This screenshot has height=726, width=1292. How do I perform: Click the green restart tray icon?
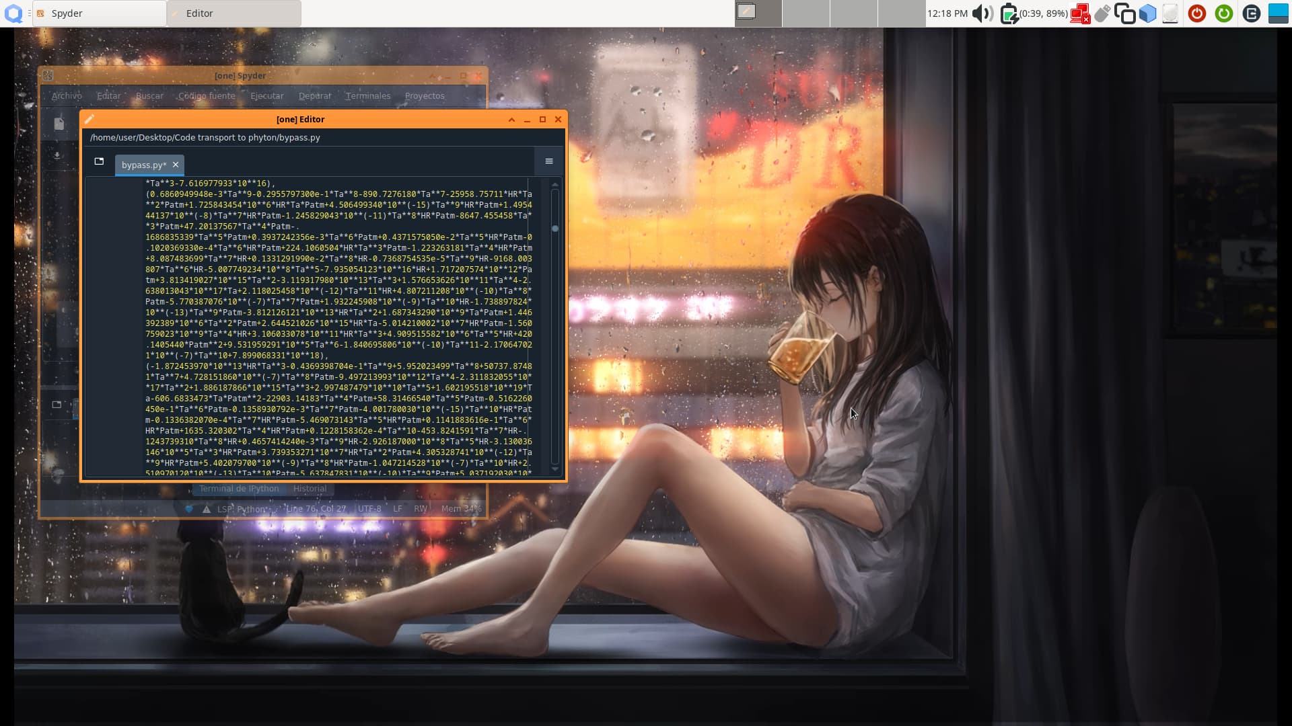click(1224, 13)
